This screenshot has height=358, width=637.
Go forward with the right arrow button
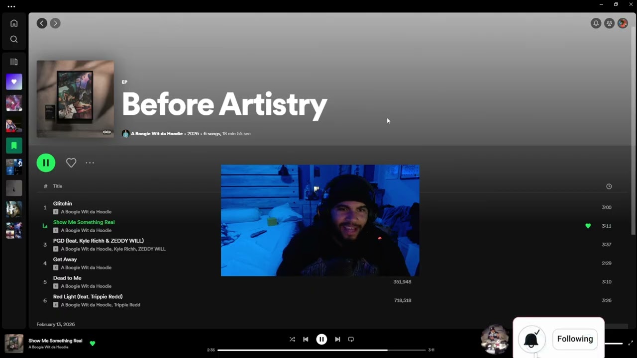[x=55, y=23]
